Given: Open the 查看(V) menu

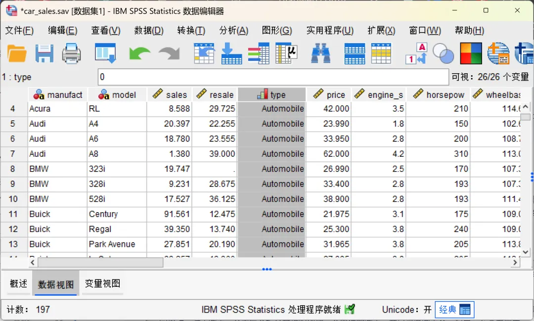Looking at the screenshot, I should coord(106,31).
